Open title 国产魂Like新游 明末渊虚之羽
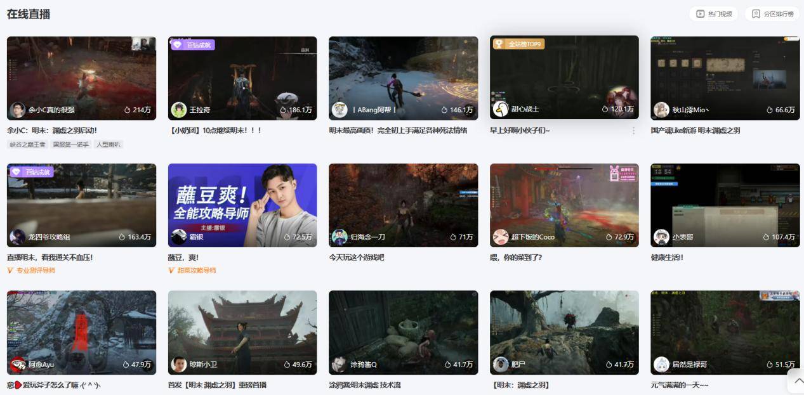This screenshot has height=395, width=804. 695,131
